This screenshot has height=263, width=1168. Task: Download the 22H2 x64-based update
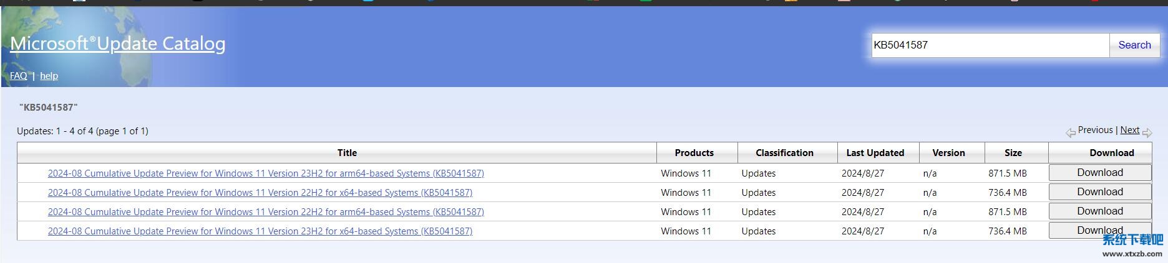1099,192
